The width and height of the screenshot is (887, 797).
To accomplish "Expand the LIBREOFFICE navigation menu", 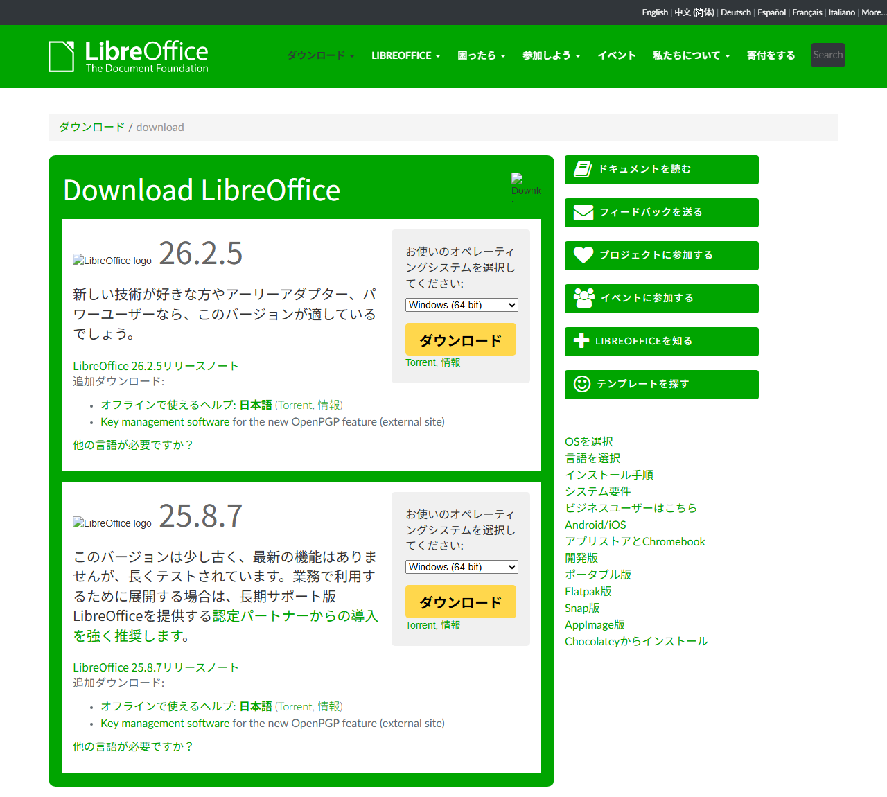I will click(x=406, y=55).
